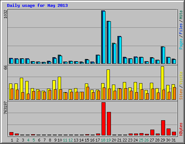Select day 7 on the x-axis
Viewport: 185px width, 144px height.
coord(44,140)
